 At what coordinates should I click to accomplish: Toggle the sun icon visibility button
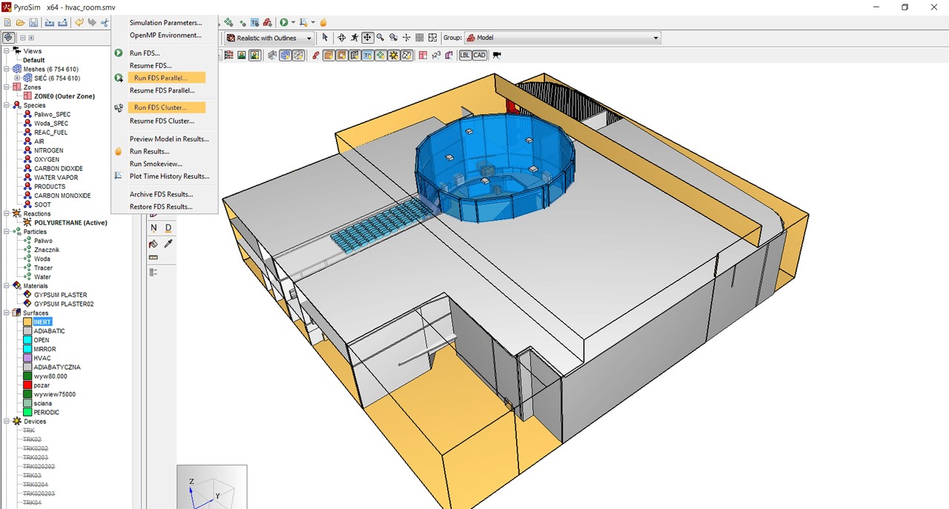[394, 55]
